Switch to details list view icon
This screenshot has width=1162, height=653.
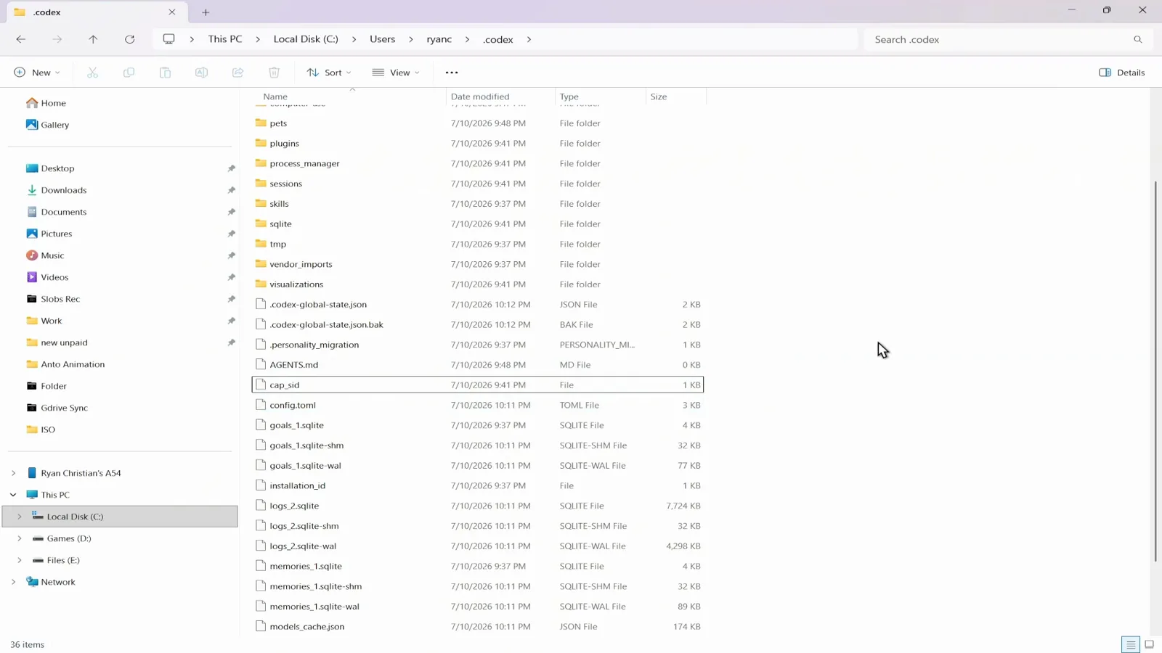1131,644
